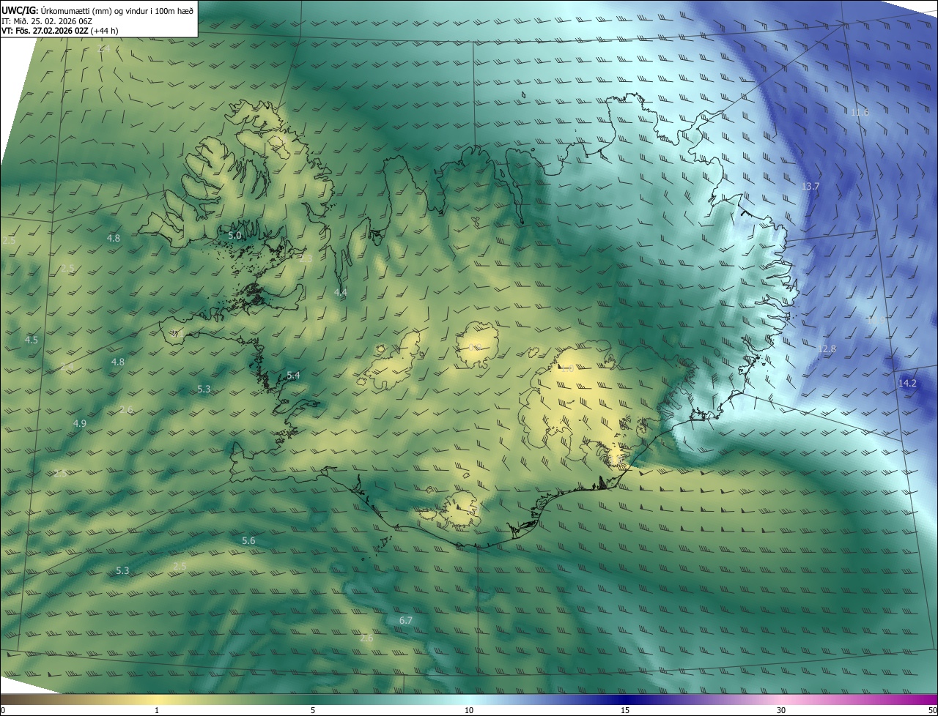Viewport: 938px width, 716px height.
Task: Click the colour scale tick labelled 30
Action: [x=781, y=710]
